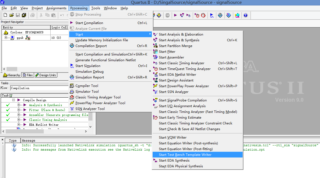This screenshot has height=178, width=320.
Task: Choose Start Compilation in Processing menu
Action: tap(111, 23)
